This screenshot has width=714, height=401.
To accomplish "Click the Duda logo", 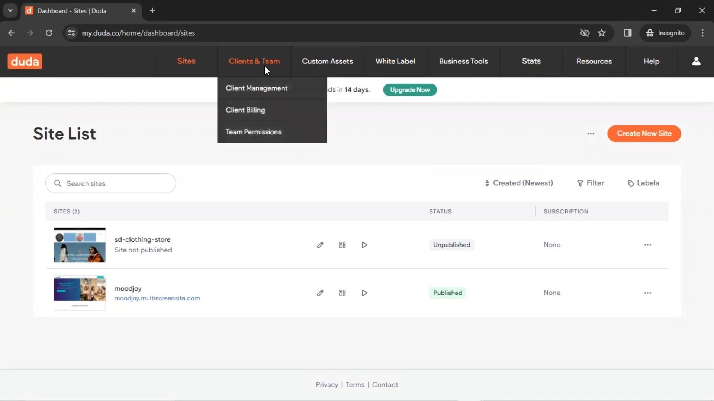I will (x=25, y=61).
